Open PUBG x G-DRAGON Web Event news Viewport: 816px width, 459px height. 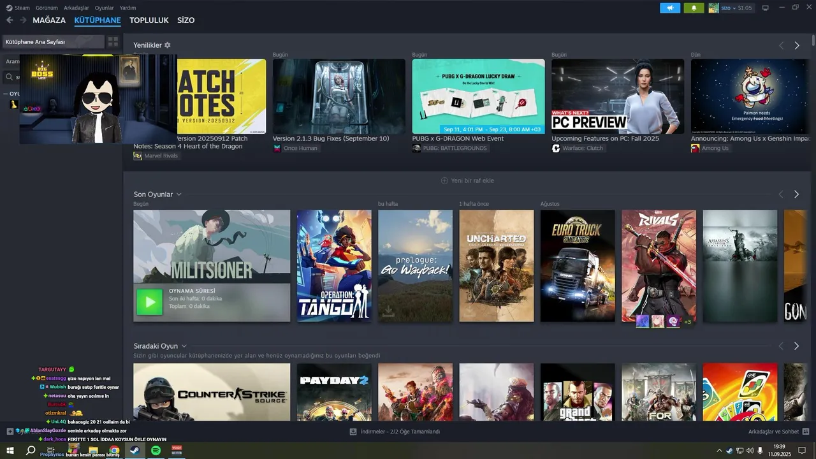[x=458, y=138]
